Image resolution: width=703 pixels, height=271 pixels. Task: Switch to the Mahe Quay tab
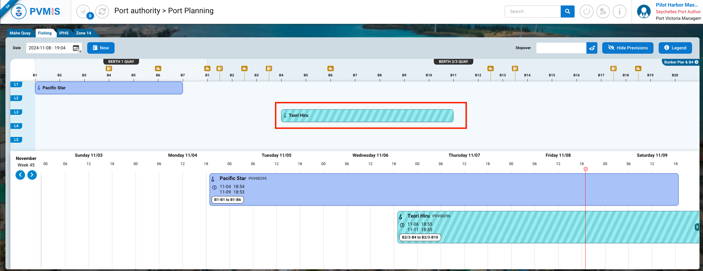click(20, 33)
